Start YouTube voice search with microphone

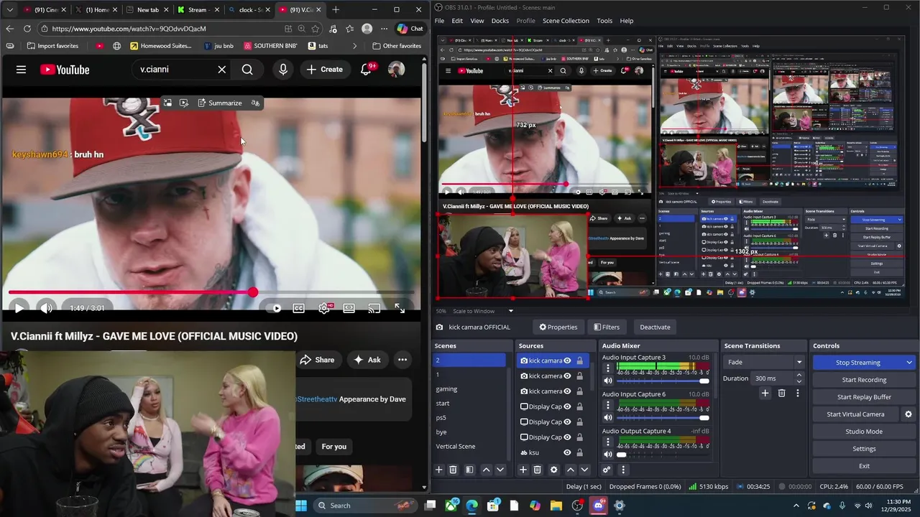point(283,70)
